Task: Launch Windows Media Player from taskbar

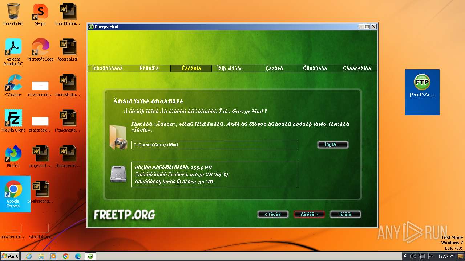Action: click(53, 256)
